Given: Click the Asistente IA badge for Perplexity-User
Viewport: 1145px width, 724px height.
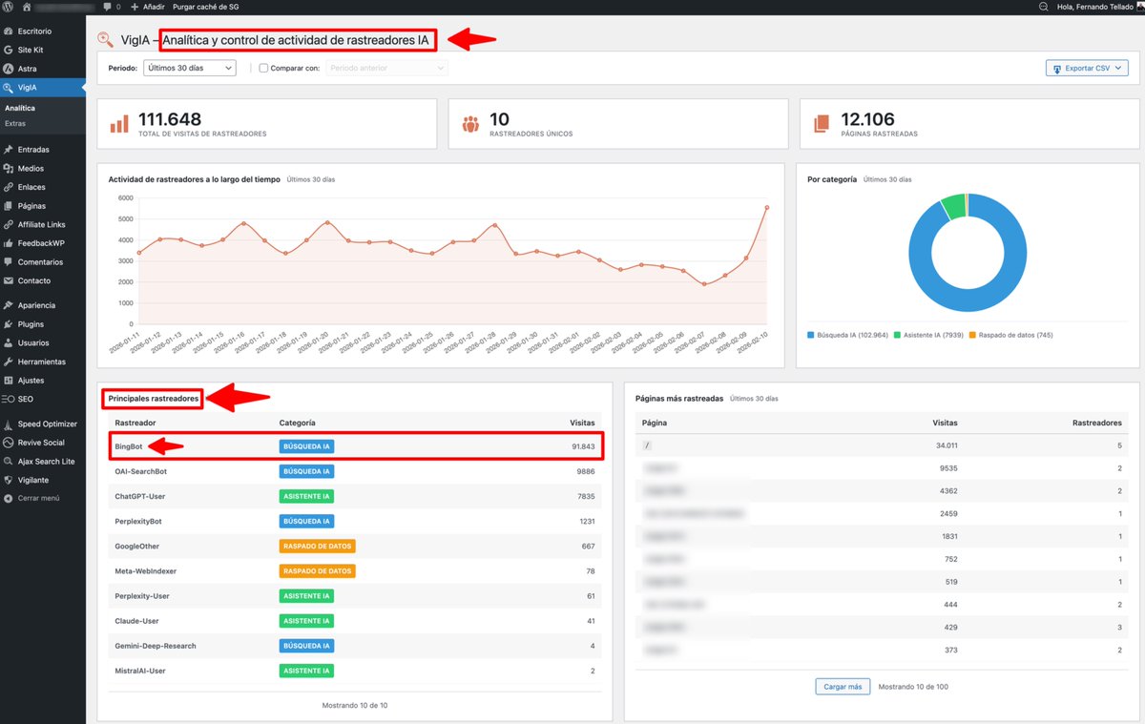Looking at the screenshot, I should point(306,596).
